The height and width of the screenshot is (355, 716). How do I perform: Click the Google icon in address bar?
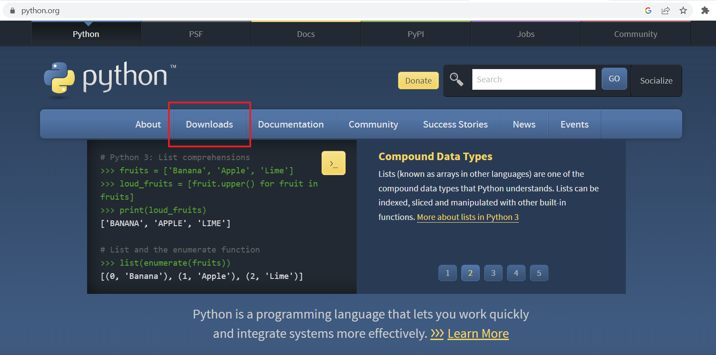click(x=648, y=11)
